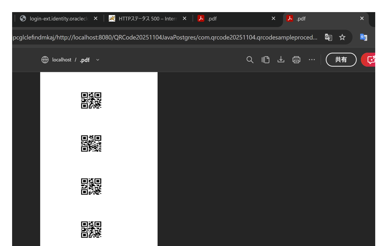Click the search lens icon in Acrobat toolbar
This screenshot has height=246, width=386.
click(x=250, y=60)
